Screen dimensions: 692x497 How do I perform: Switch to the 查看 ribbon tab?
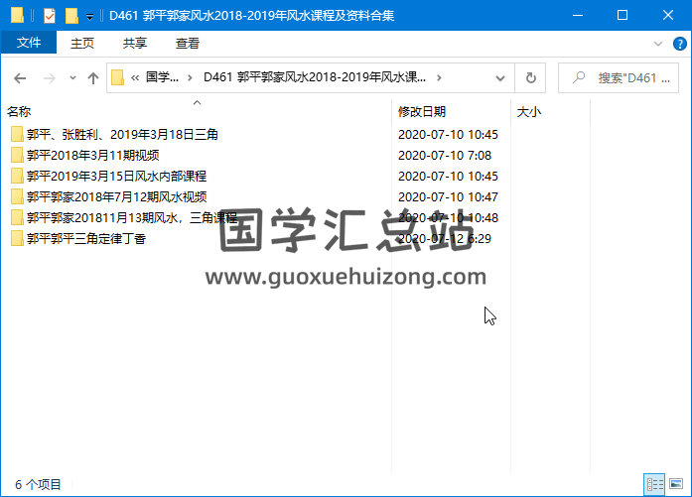187,43
